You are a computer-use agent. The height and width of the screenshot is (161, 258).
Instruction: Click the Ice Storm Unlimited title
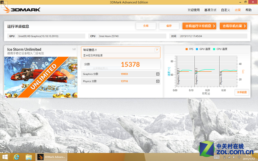pos(24,50)
